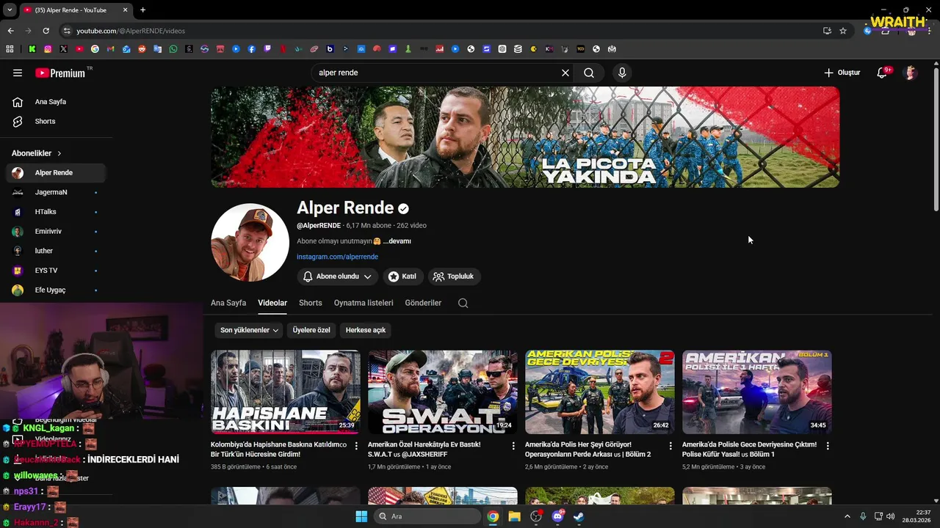This screenshot has width=940, height=528.
Task: Open Steam from the taskbar
Action: coord(579,516)
